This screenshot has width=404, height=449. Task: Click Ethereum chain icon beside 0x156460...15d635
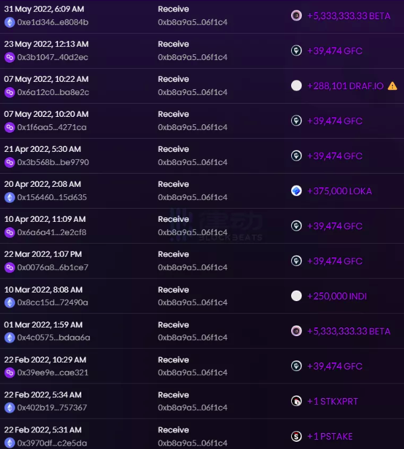point(9,197)
